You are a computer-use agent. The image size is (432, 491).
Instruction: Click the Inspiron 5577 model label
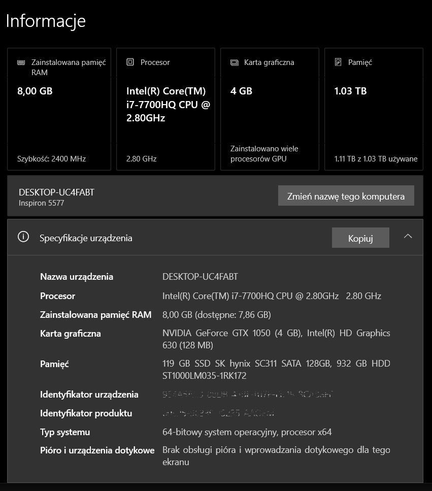pos(41,203)
